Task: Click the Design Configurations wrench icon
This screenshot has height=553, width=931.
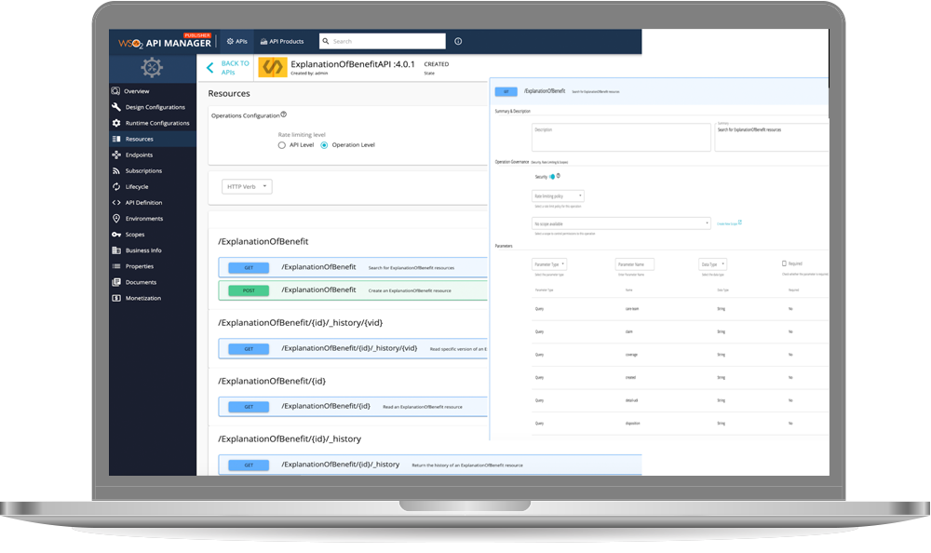Action: 116,107
